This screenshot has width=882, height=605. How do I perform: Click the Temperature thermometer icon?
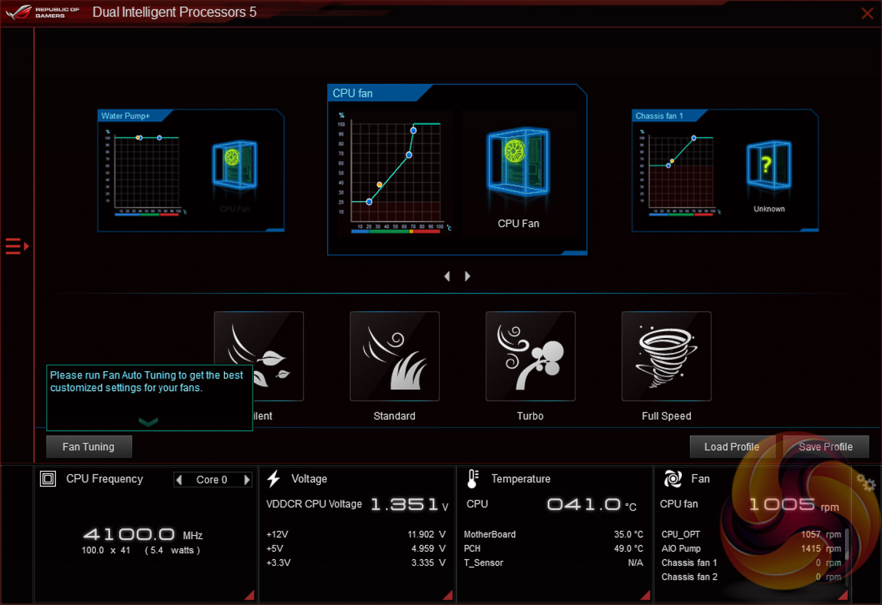pos(473,478)
